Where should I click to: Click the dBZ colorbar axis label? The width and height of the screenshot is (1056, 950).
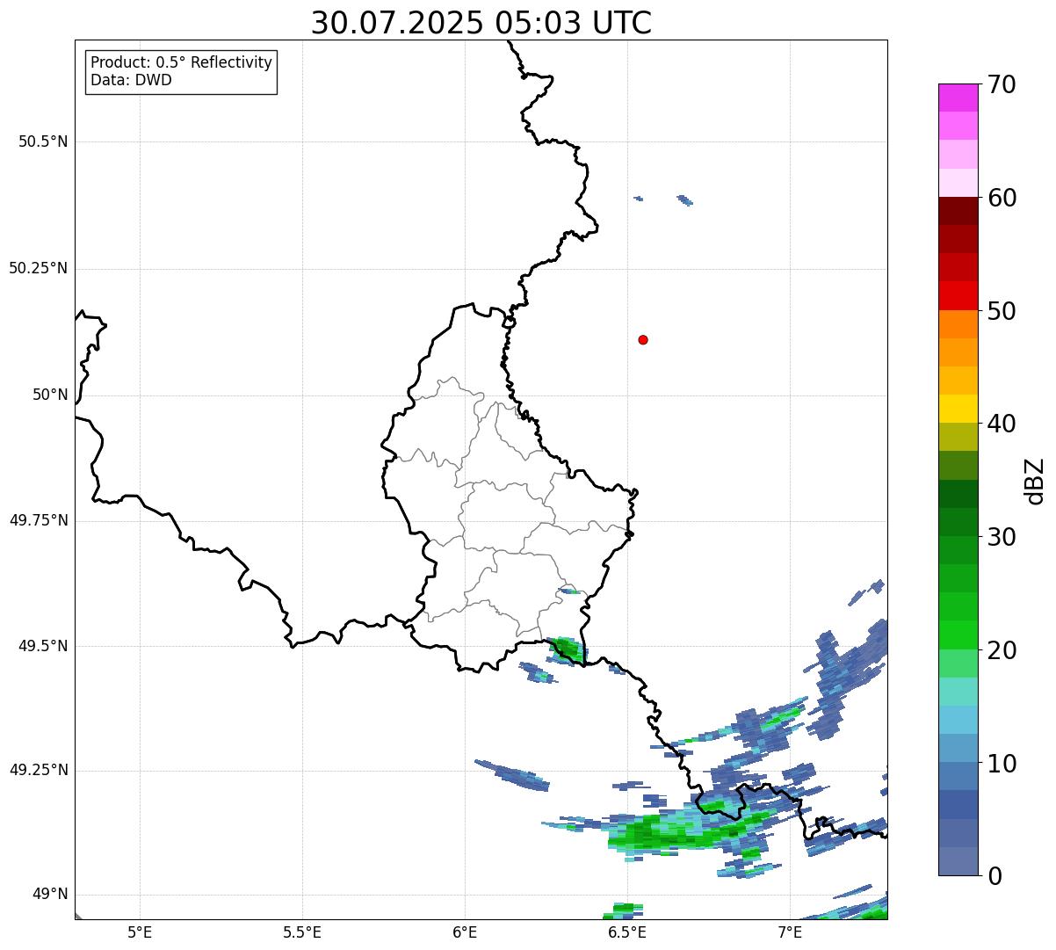[x=1035, y=480]
